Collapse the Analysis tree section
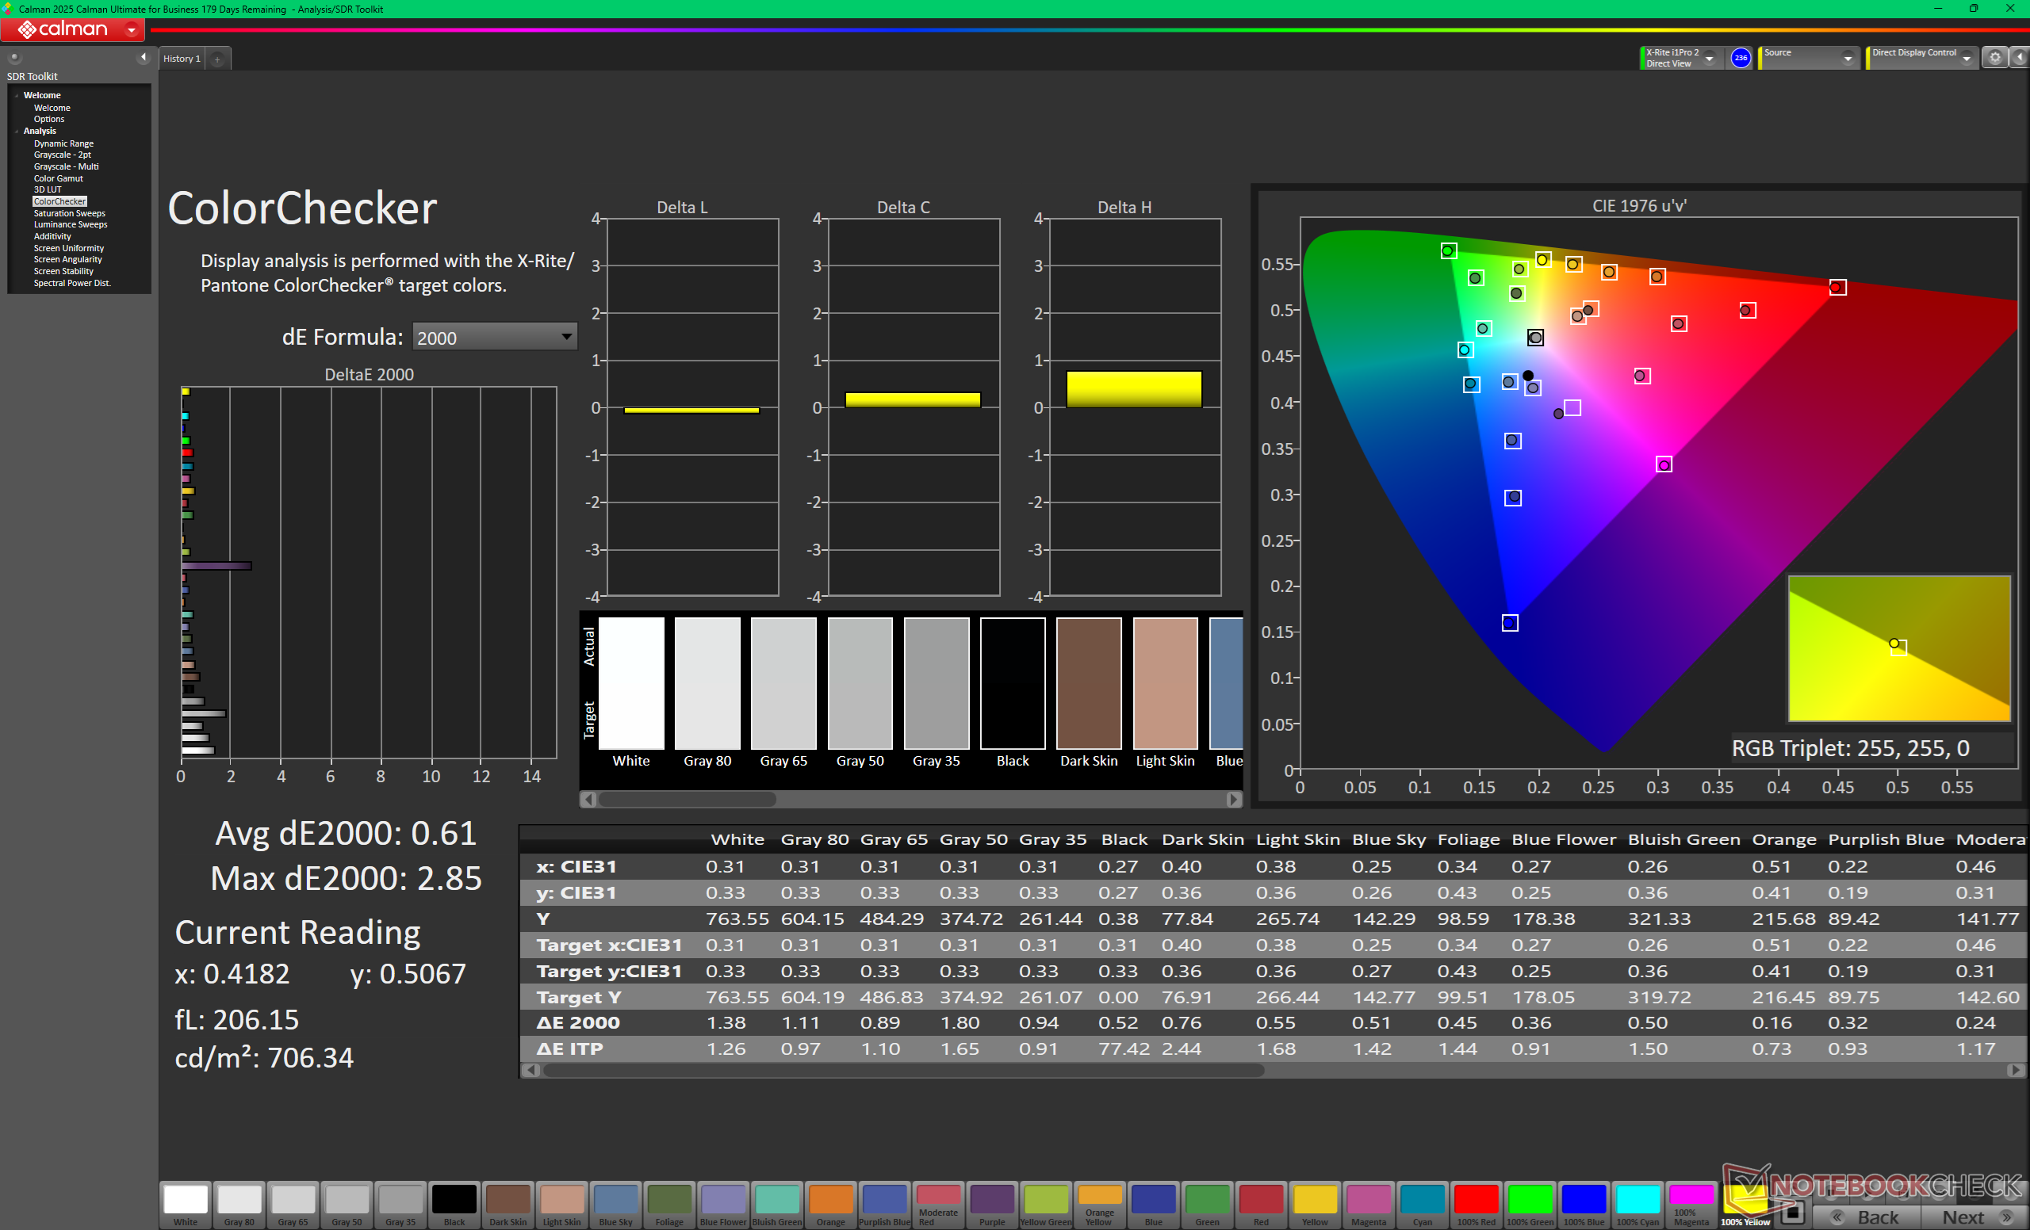 pos(17,131)
